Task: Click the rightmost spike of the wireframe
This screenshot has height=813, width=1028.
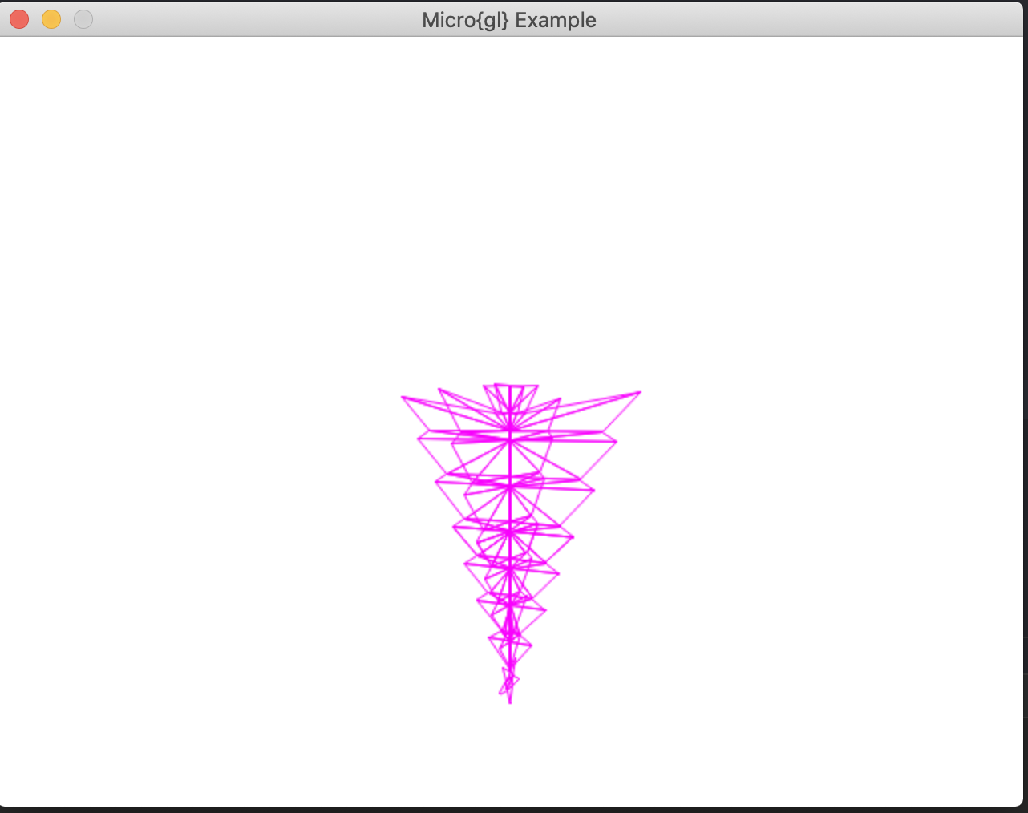Action: pyautogui.click(x=639, y=393)
